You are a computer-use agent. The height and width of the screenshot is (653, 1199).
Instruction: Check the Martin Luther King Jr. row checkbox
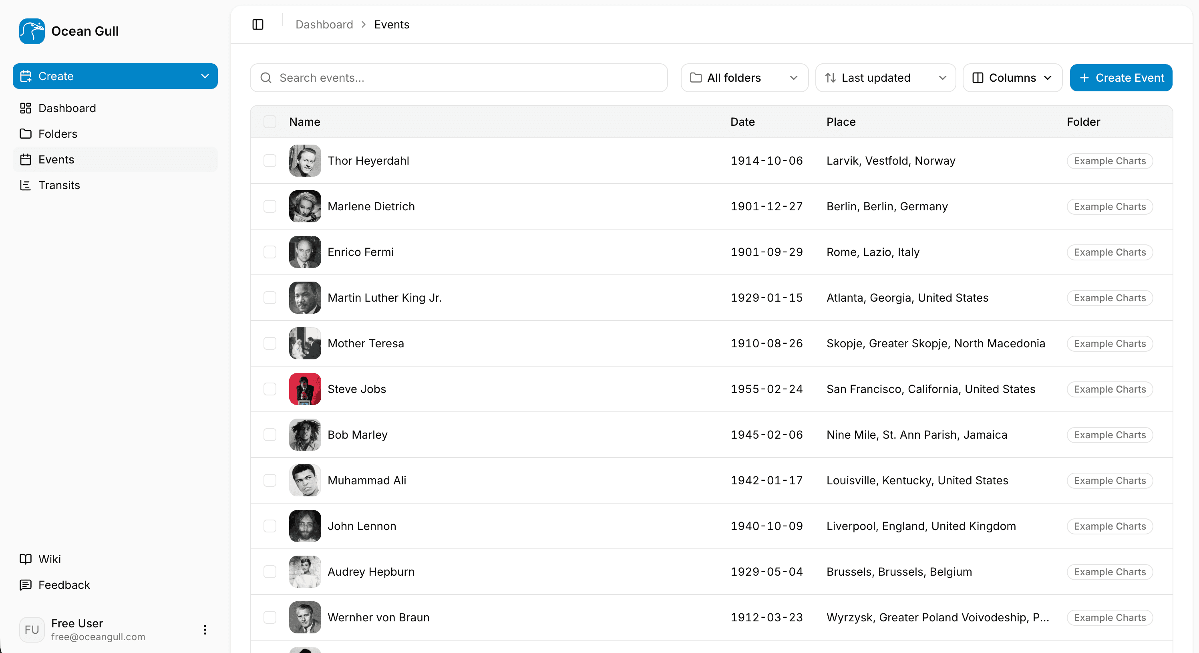(270, 298)
